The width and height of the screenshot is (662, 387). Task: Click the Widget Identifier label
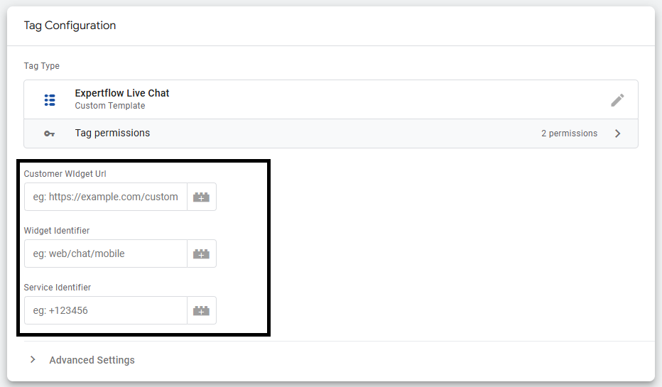click(x=57, y=231)
